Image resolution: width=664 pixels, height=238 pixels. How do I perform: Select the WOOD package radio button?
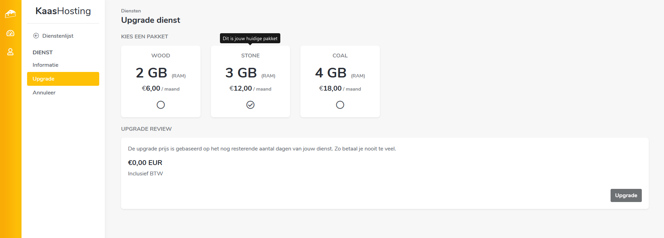[161, 105]
